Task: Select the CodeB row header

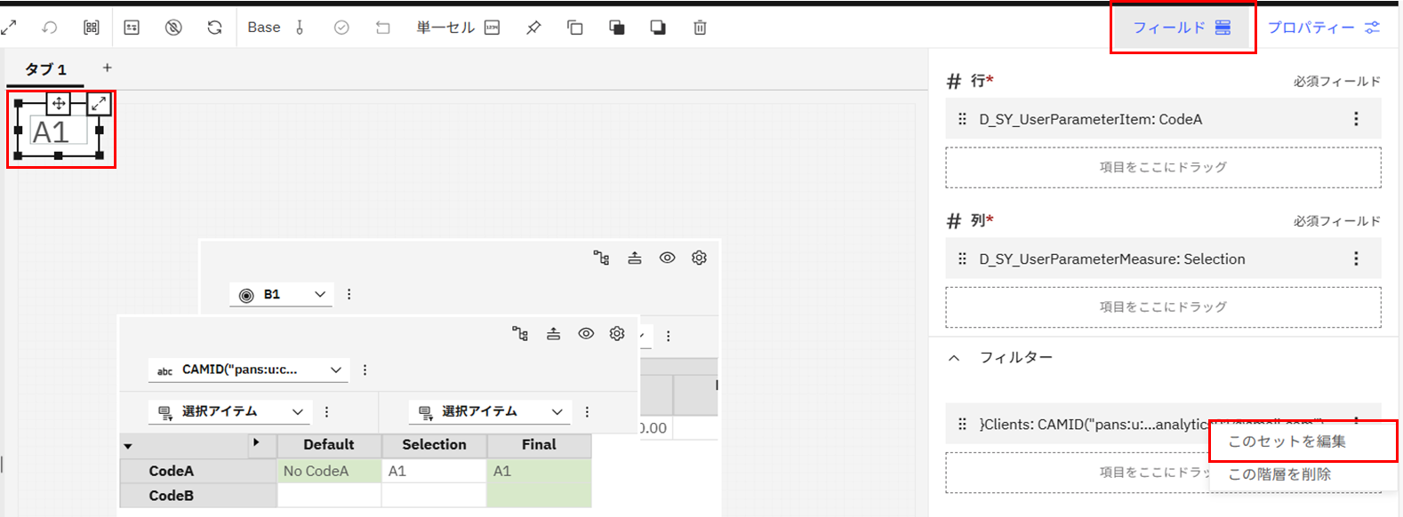Action: coord(198,496)
